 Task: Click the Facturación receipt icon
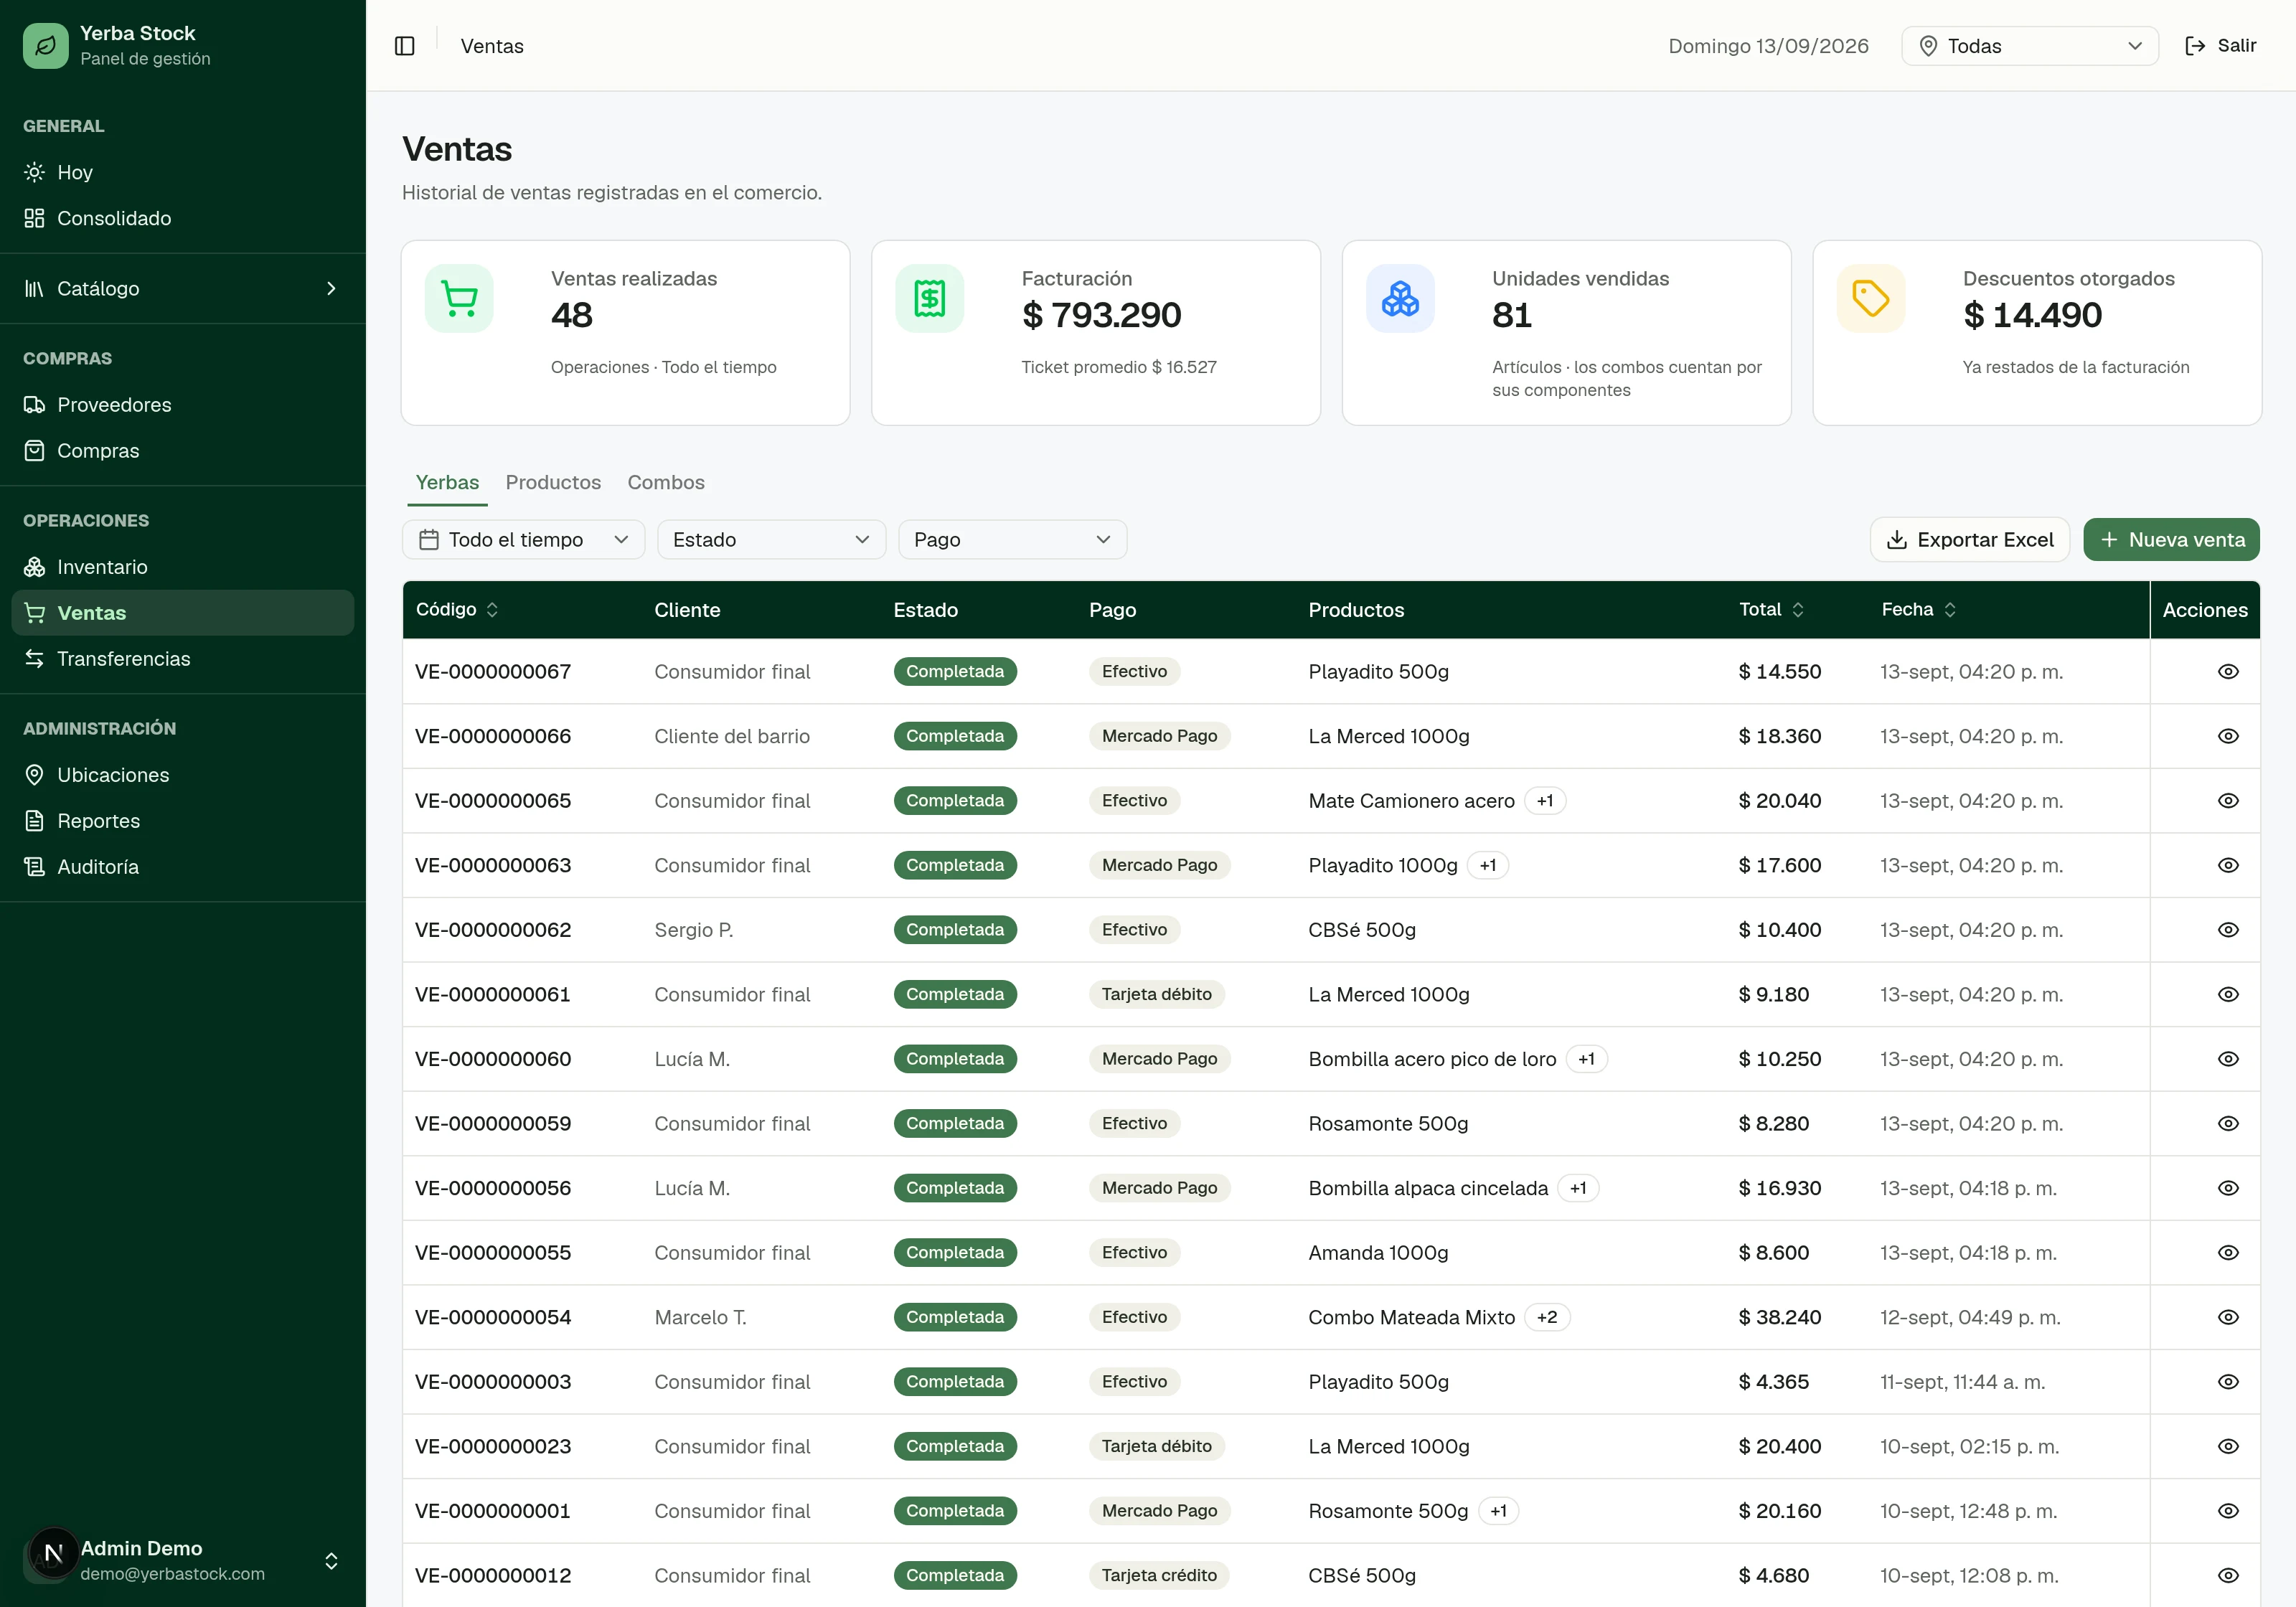click(930, 298)
